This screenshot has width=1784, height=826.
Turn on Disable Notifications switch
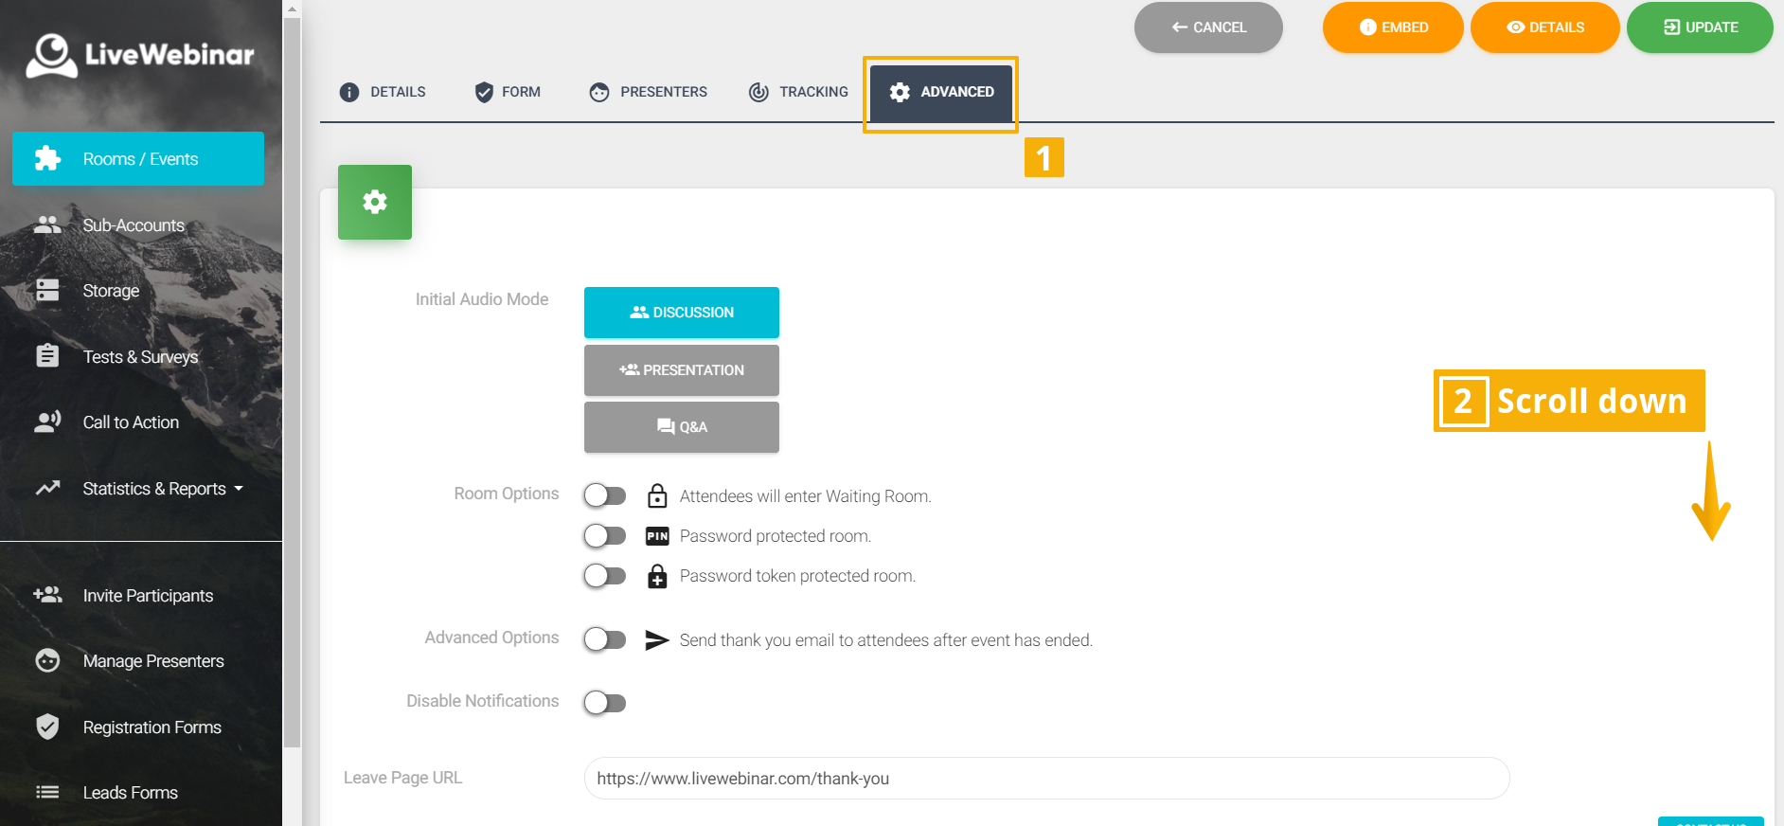click(604, 703)
